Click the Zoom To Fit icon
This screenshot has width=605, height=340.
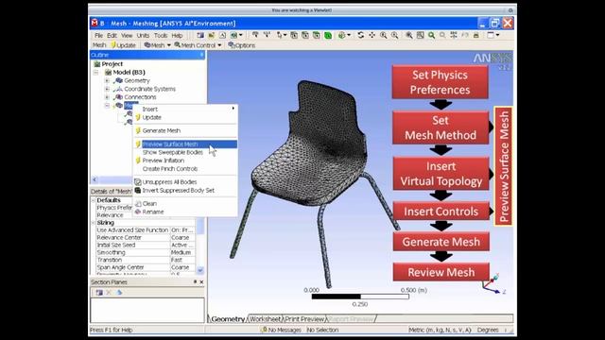click(409, 36)
